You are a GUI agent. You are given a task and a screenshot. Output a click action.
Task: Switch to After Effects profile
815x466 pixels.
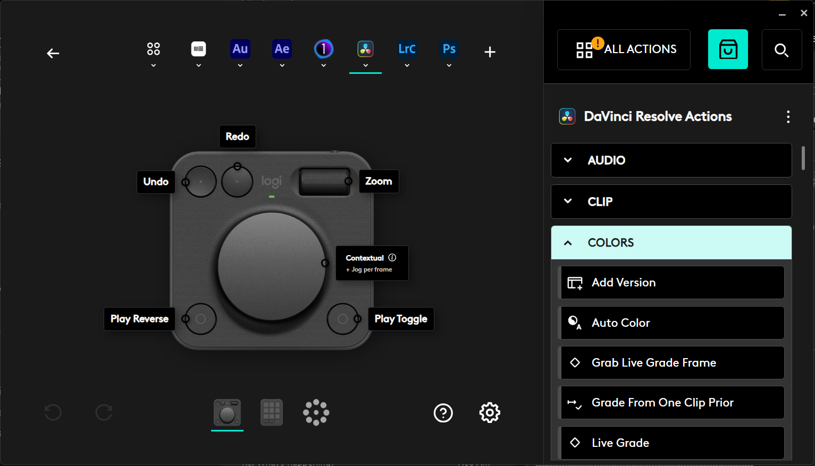coord(282,49)
